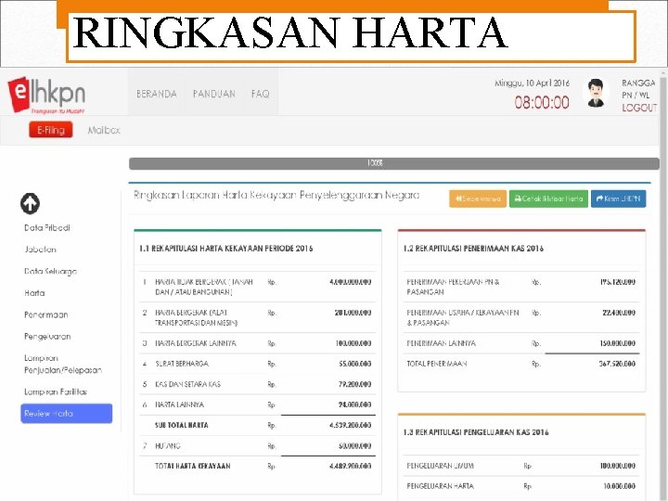Click the LOGOUT link
The width and height of the screenshot is (668, 501).
point(639,108)
